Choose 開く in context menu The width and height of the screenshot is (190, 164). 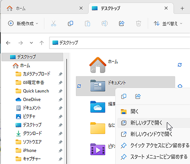click(154, 112)
